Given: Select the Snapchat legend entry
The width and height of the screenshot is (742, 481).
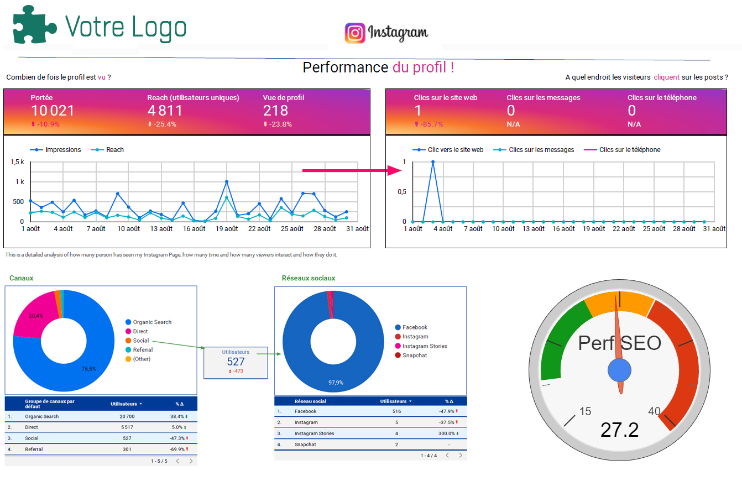Looking at the screenshot, I should (411, 355).
